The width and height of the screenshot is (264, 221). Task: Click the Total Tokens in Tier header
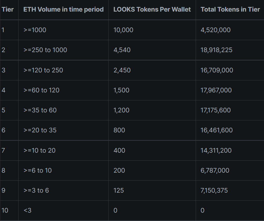230,10
